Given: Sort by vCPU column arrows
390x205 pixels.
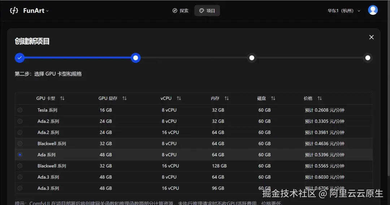Looking at the screenshot, I should (x=179, y=99).
